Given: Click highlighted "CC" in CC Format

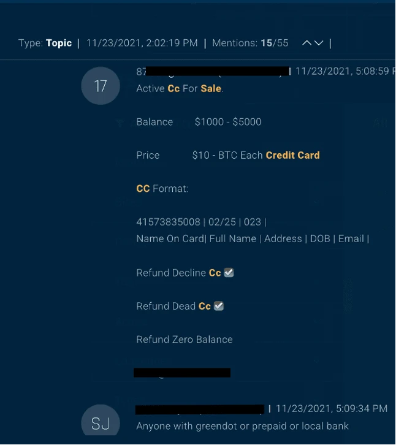Looking at the screenshot, I should coord(143,188).
